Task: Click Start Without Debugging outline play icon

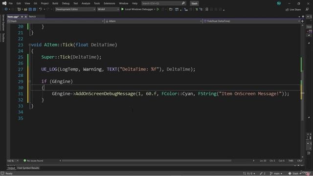Action: [x=158, y=9]
